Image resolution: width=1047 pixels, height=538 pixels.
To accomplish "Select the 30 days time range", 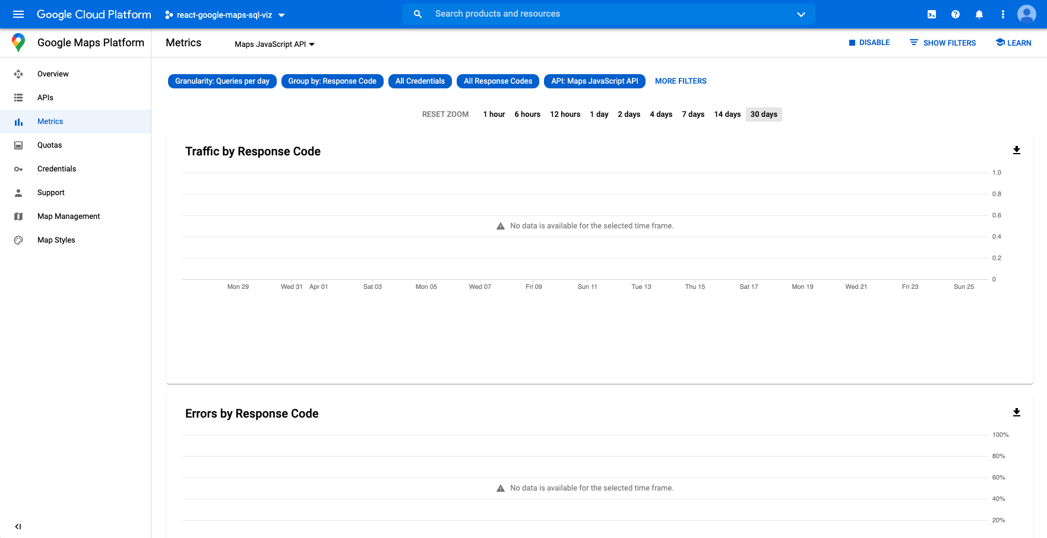I will pos(764,114).
